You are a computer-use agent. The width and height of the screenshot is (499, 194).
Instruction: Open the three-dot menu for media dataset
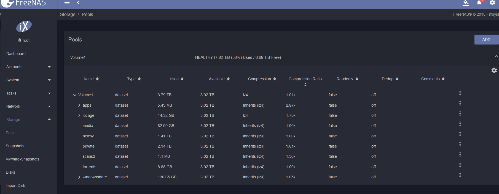pyautogui.click(x=460, y=124)
